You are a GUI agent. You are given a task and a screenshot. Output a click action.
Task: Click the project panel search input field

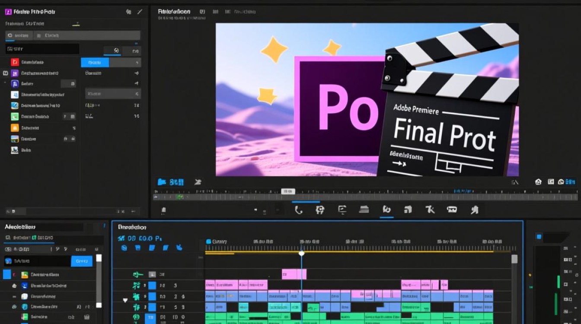(x=42, y=49)
